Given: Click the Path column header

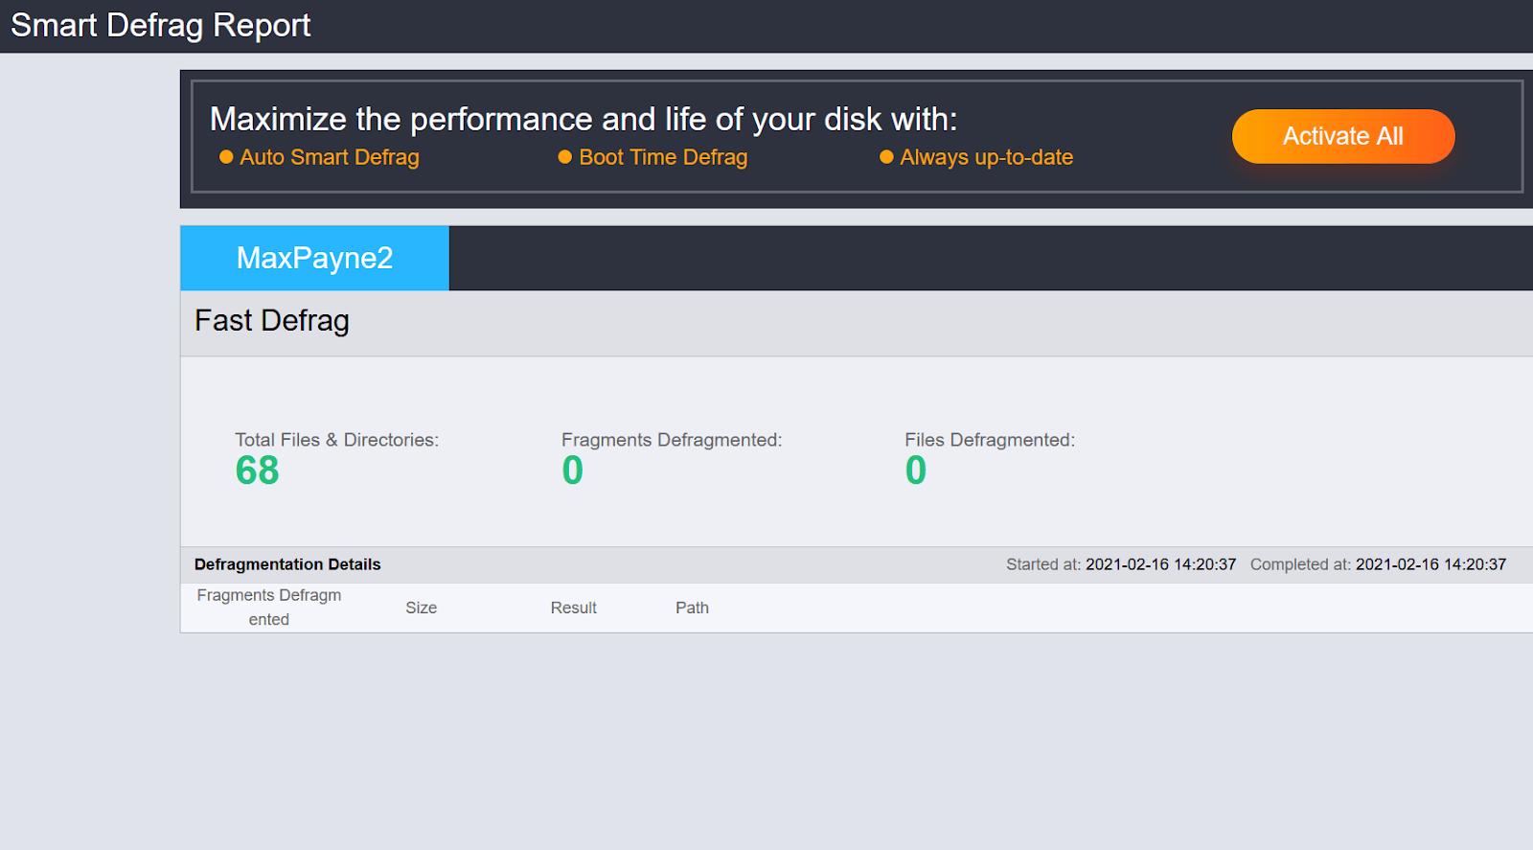Looking at the screenshot, I should [x=692, y=608].
